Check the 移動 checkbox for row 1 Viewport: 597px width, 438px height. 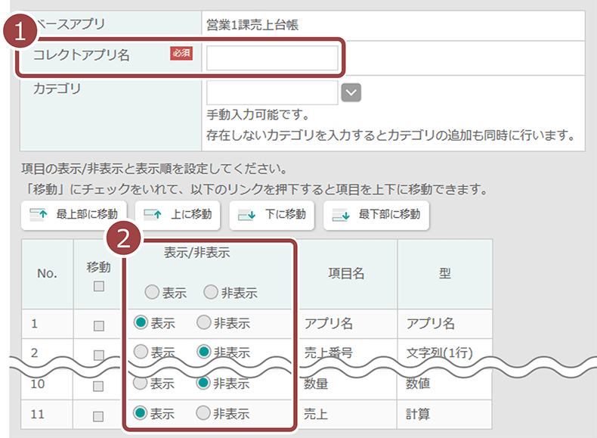99,325
